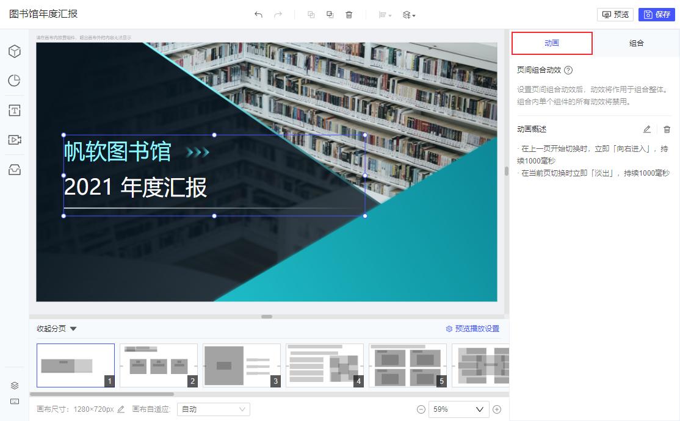Select the text component icon in sidebar
Image resolution: width=680 pixels, height=421 pixels.
15,110
